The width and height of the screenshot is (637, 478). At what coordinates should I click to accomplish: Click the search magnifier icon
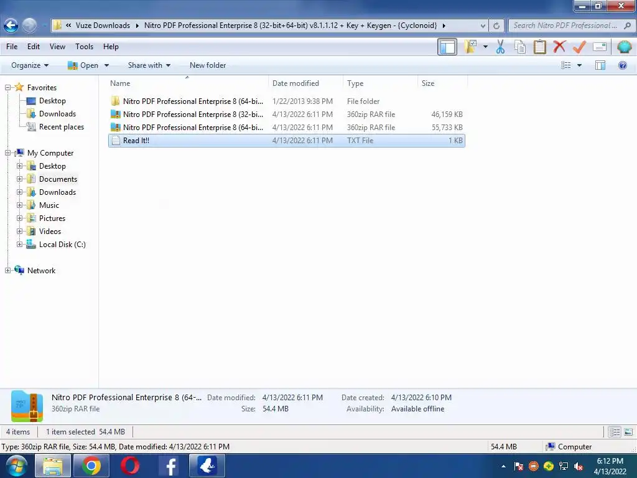[627, 26]
